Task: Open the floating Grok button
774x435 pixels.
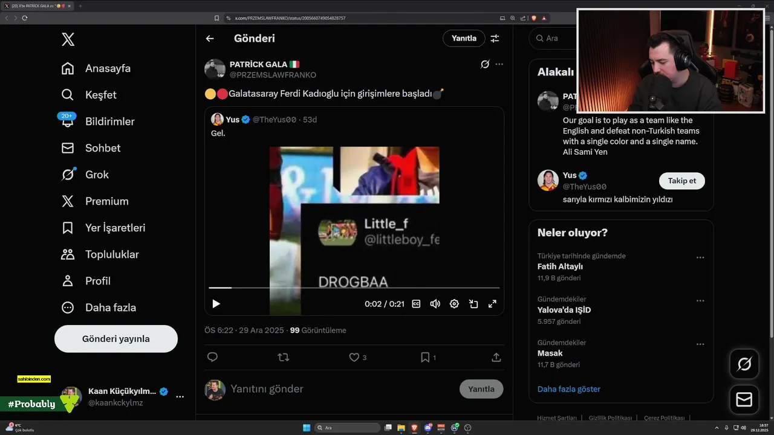Action: pos(744,364)
